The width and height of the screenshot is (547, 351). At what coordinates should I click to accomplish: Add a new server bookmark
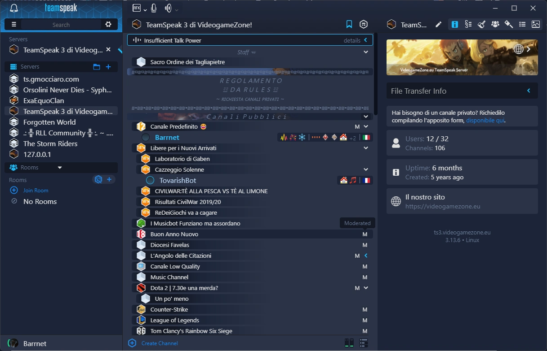(x=108, y=67)
